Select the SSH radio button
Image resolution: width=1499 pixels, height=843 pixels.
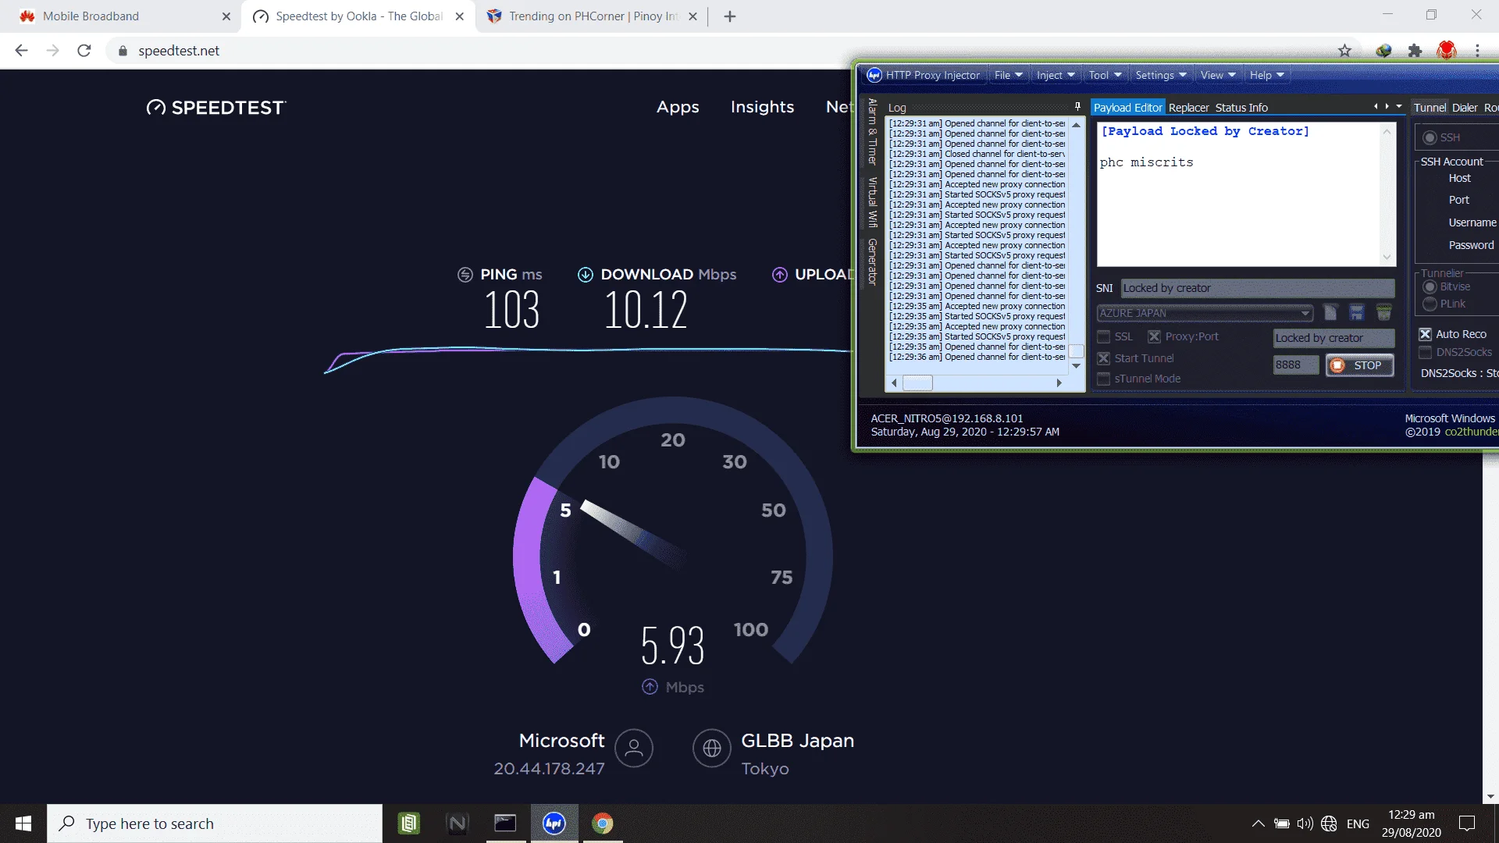click(1430, 137)
